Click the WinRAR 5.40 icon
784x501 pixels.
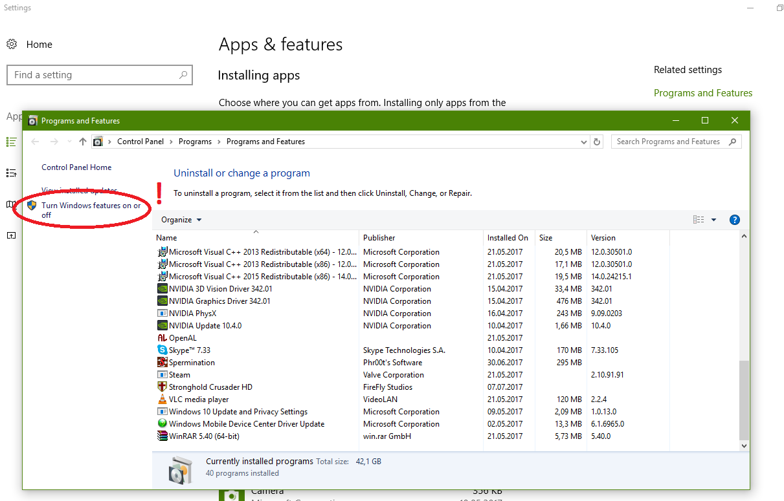[x=162, y=436]
